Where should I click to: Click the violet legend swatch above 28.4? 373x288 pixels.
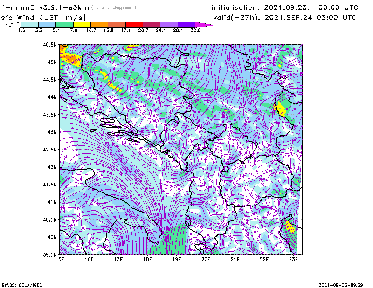coord(186,25)
